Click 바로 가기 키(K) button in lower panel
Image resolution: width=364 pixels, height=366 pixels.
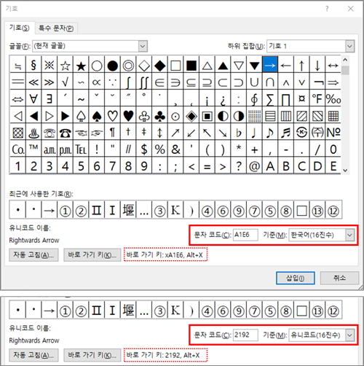92,355
